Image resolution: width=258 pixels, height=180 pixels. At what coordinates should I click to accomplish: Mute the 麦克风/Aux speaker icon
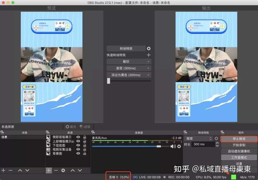click(x=173, y=146)
